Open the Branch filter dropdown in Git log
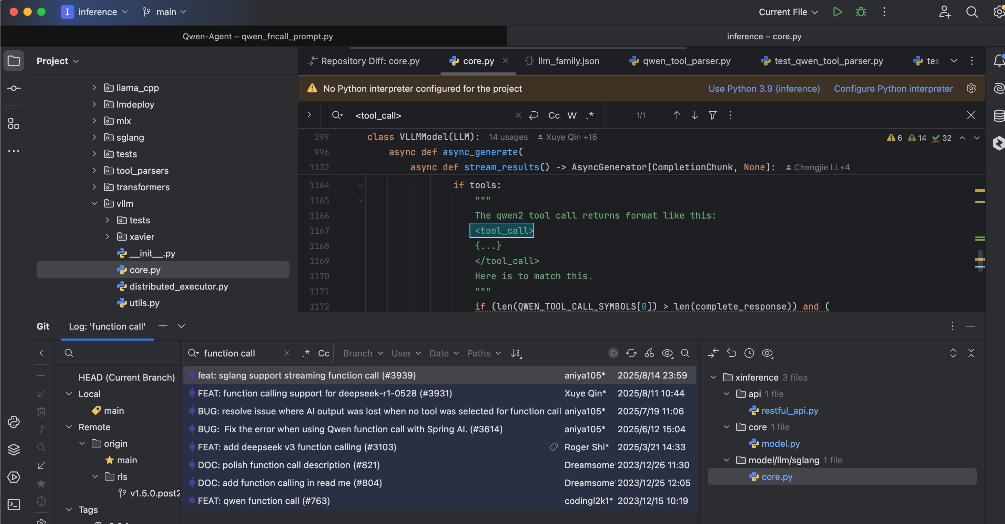1005x524 pixels. (363, 353)
